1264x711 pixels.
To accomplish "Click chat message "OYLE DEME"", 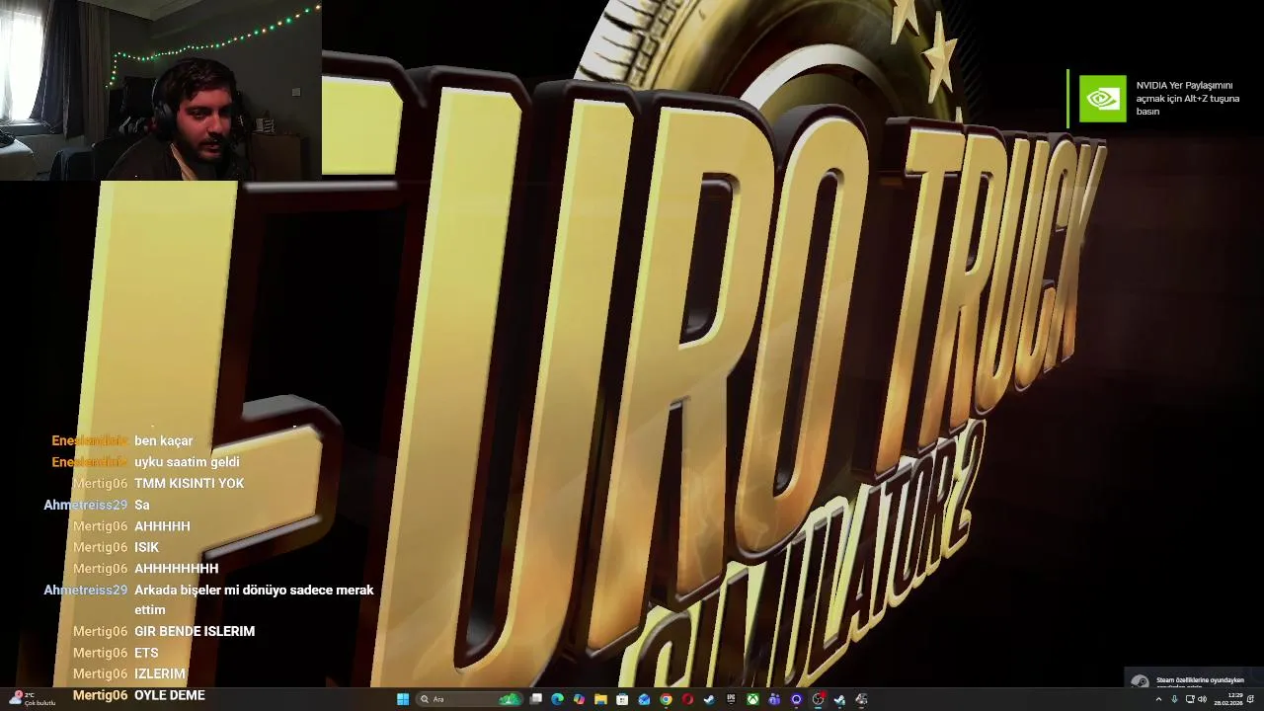I will pyautogui.click(x=170, y=695).
